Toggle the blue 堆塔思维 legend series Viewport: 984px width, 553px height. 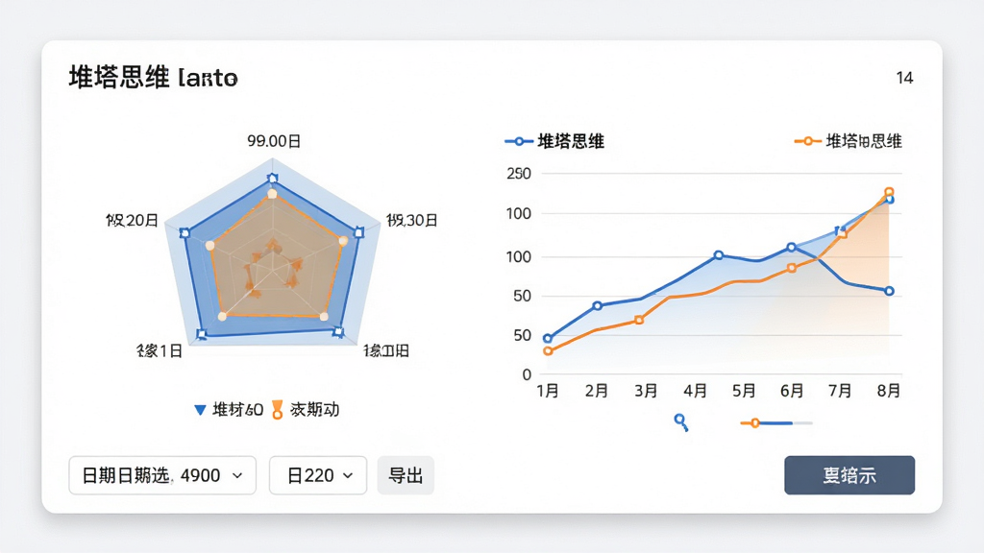[554, 142]
